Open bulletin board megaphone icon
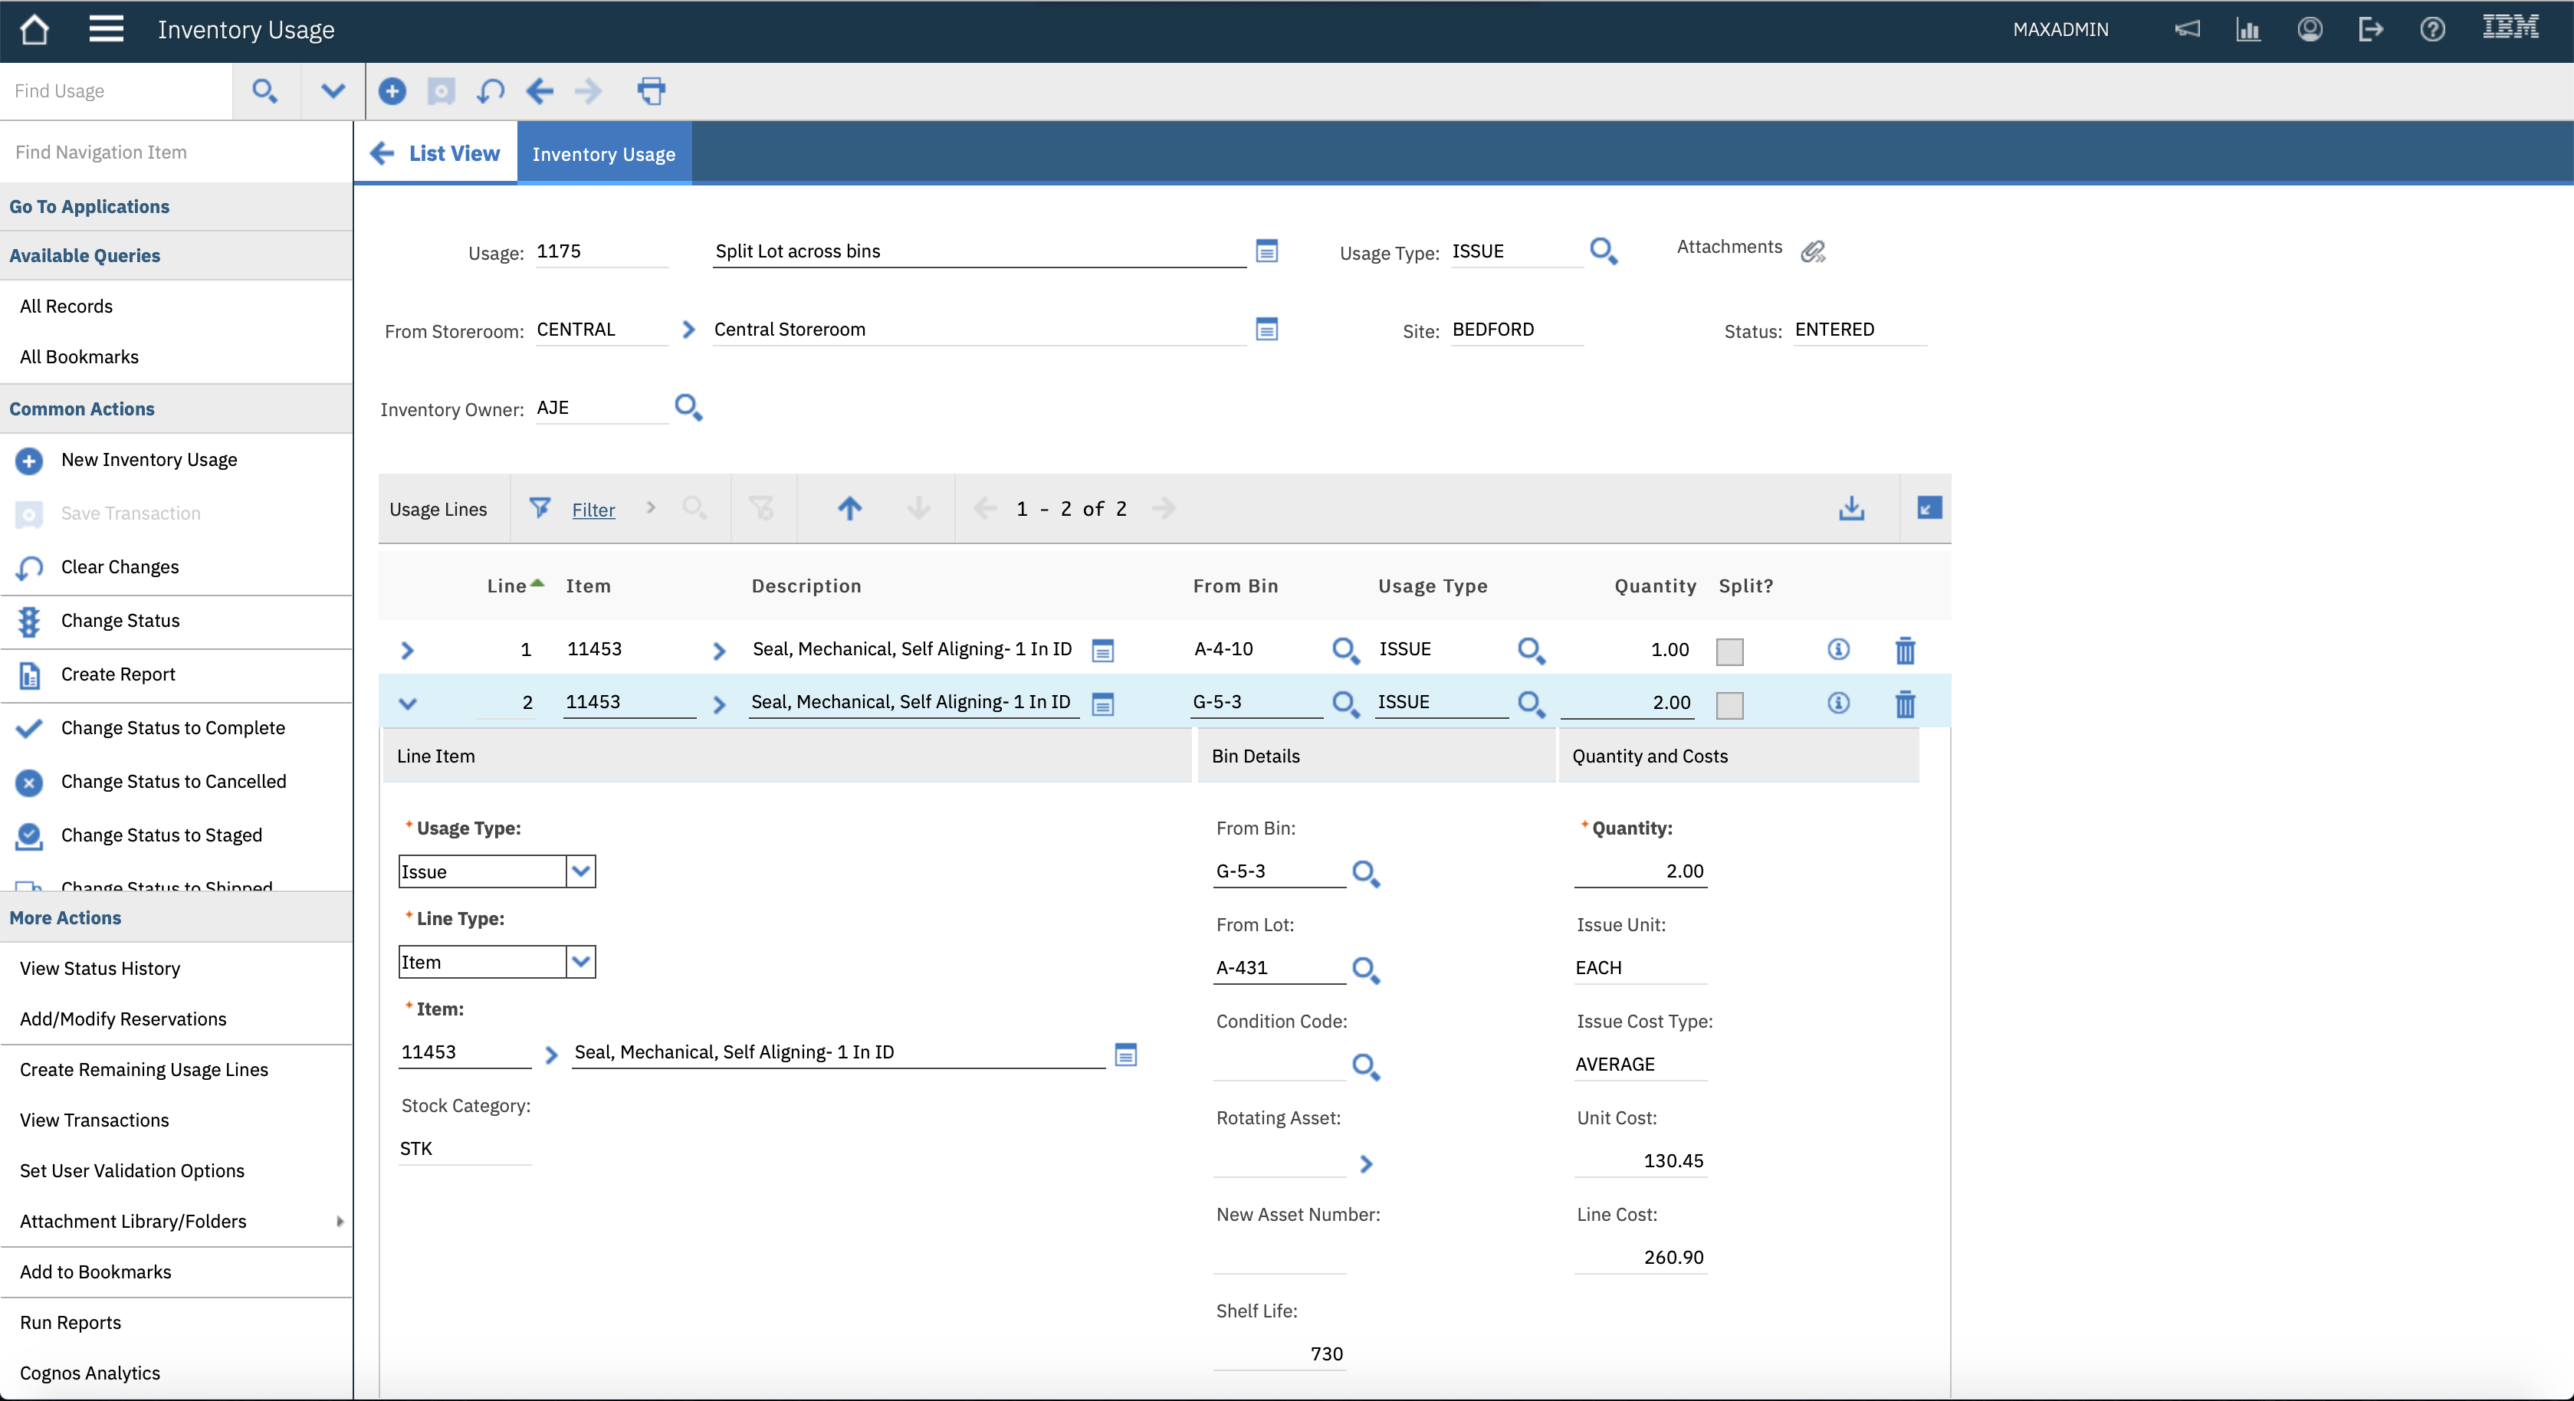2574x1401 pixels. click(x=2188, y=29)
